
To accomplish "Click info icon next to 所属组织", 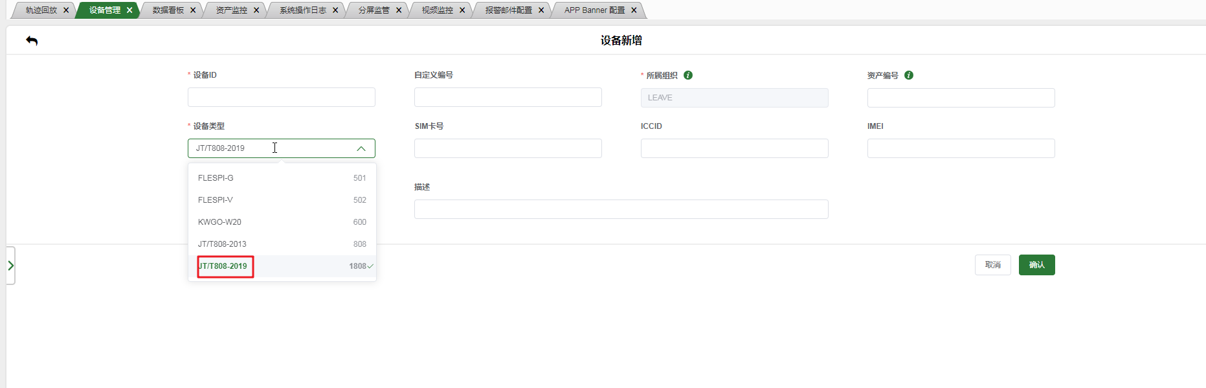I will pyautogui.click(x=688, y=75).
